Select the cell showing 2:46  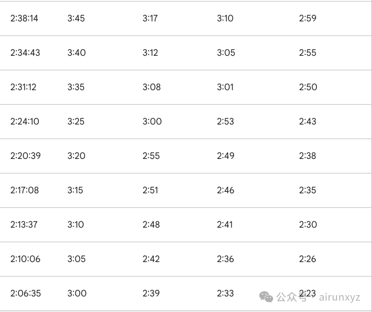click(x=226, y=190)
